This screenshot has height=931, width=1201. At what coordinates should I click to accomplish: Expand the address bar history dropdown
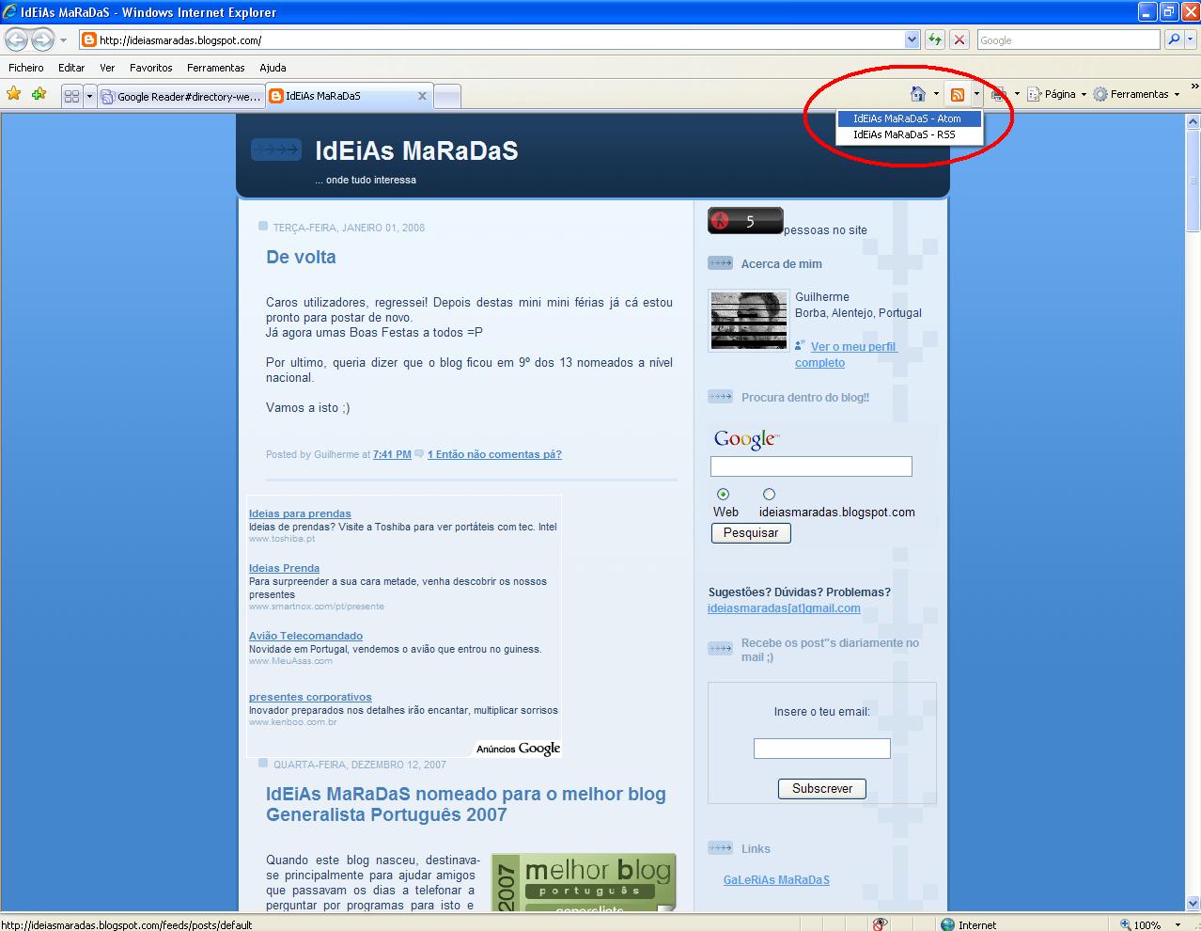pos(912,39)
